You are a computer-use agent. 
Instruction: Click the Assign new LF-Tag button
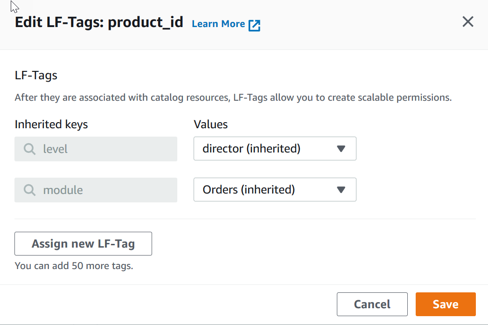point(83,243)
